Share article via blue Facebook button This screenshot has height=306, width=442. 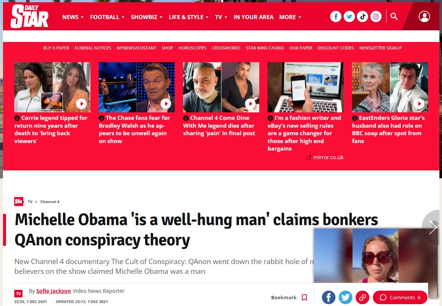[x=329, y=297]
